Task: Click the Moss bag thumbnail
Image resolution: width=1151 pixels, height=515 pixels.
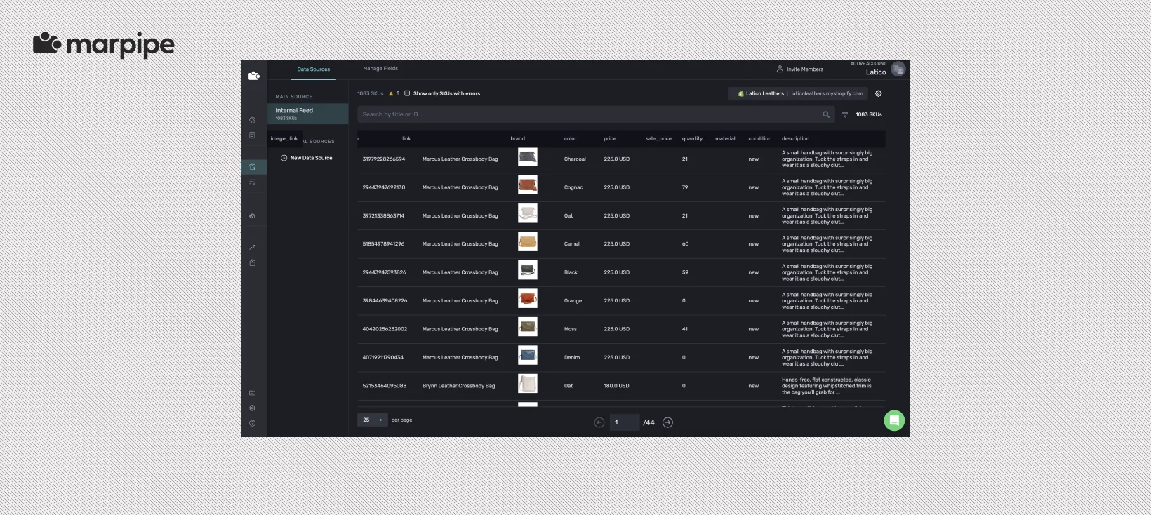Action: 528,327
